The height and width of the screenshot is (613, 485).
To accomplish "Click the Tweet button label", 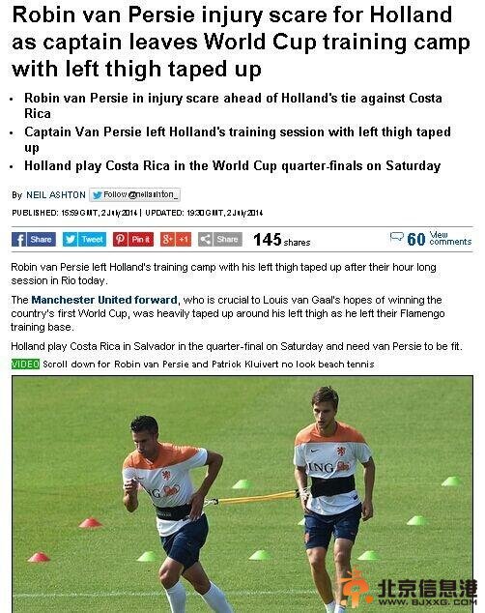I will click(92, 239).
